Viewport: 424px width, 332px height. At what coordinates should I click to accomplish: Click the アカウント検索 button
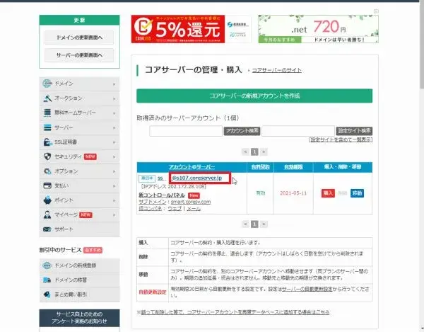[242, 131]
